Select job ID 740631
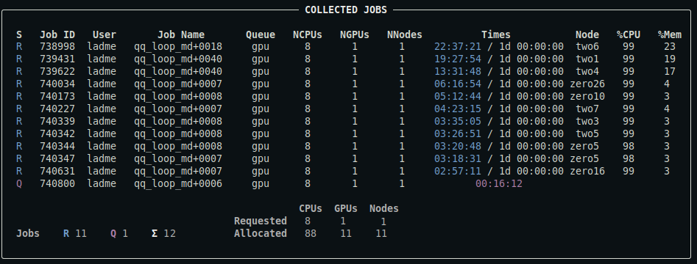 tap(57, 171)
